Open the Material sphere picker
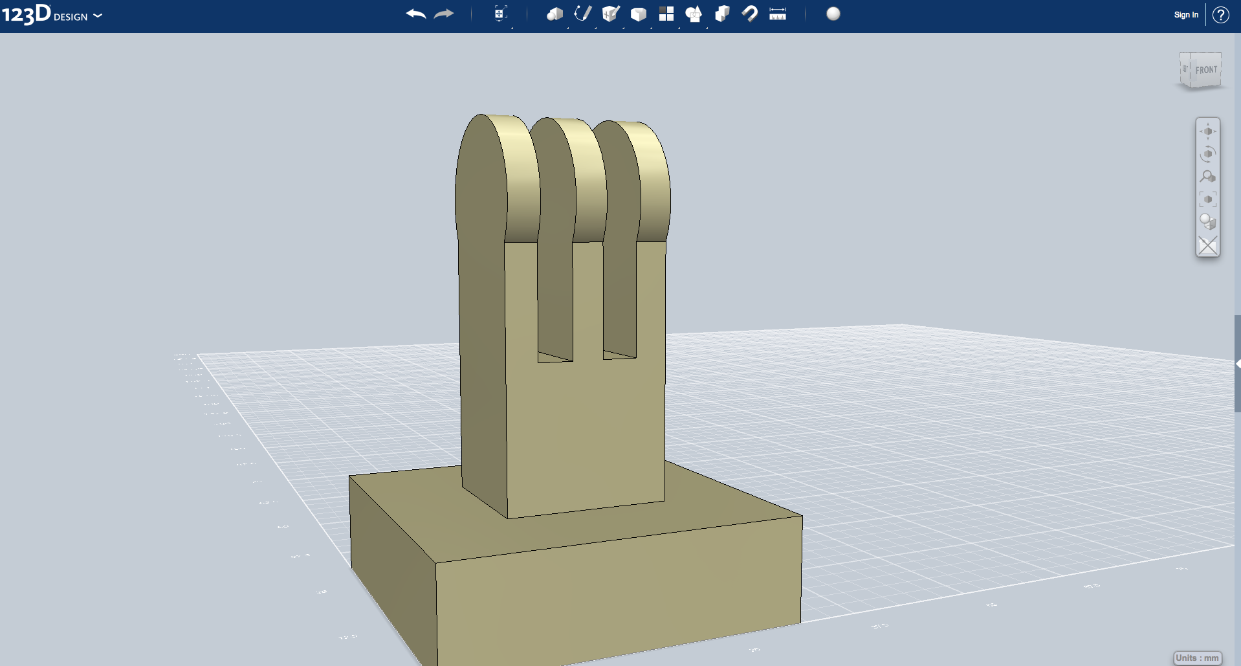The height and width of the screenshot is (666, 1241). pyautogui.click(x=833, y=14)
